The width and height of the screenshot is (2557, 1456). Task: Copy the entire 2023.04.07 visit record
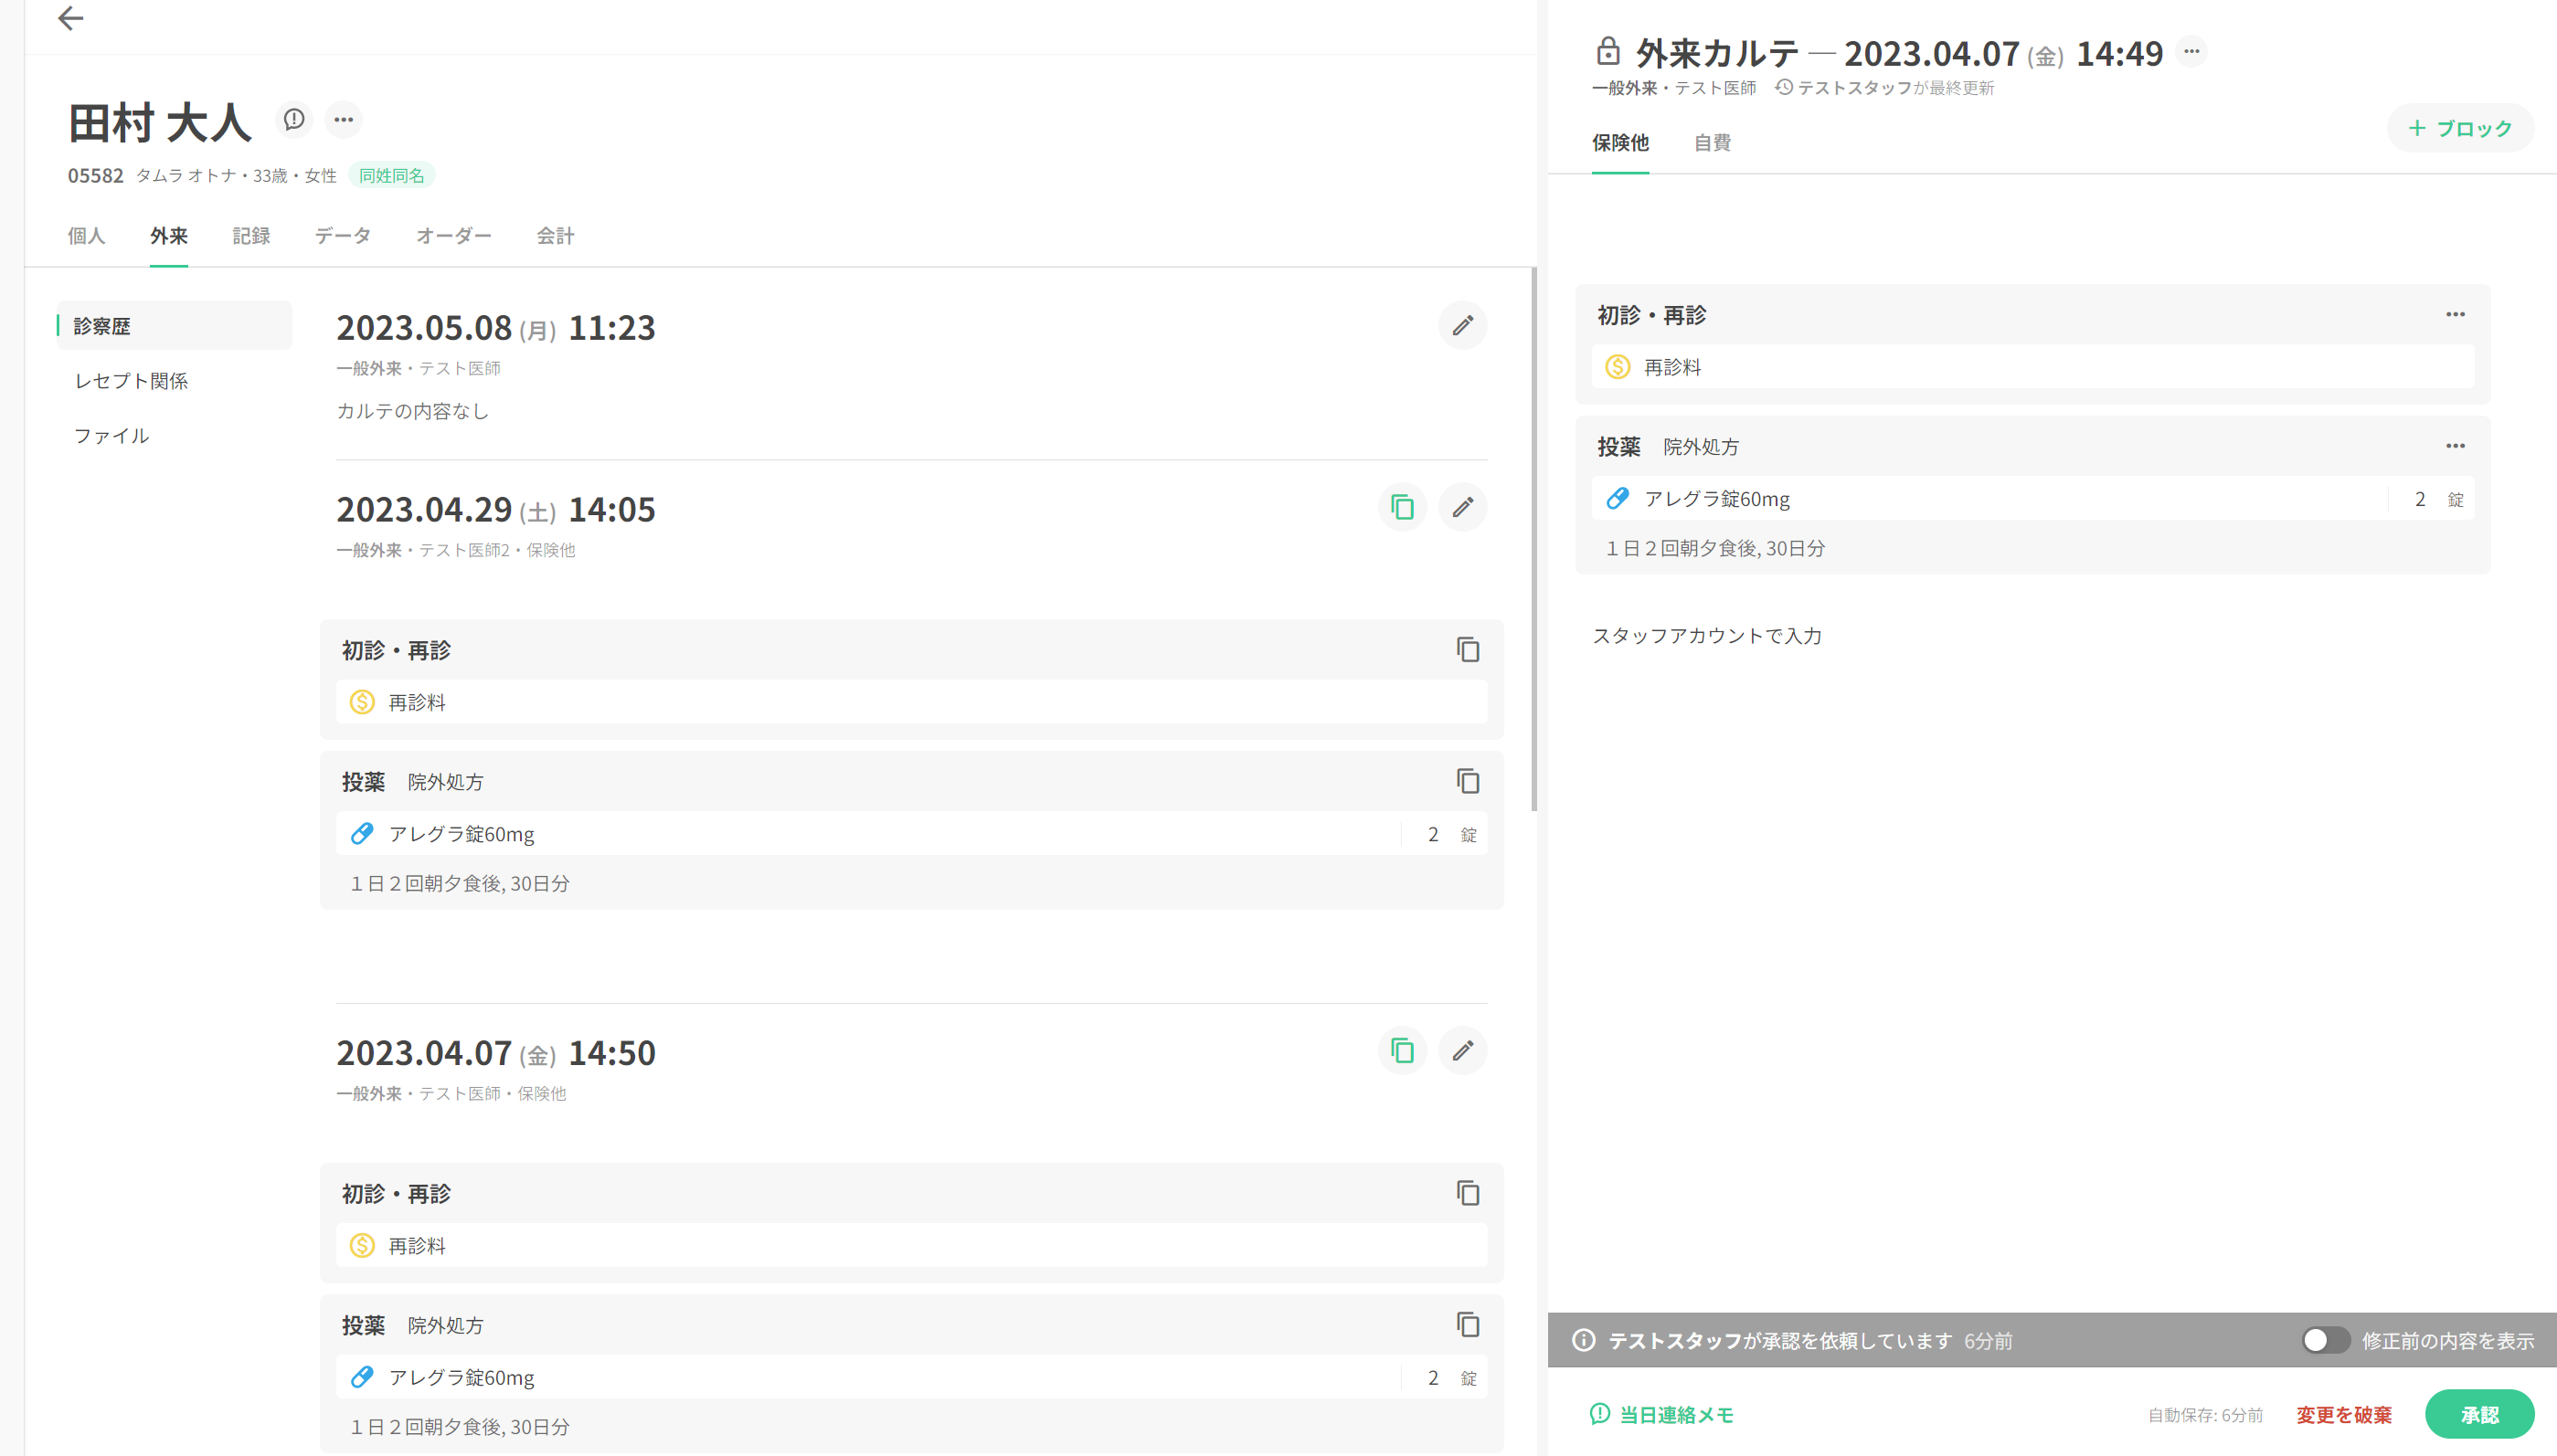pyautogui.click(x=1402, y=1051)
